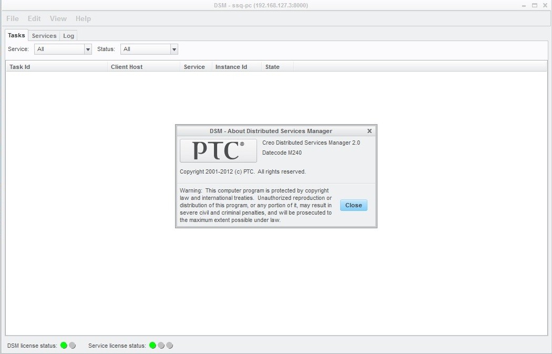Click the 'Service license status:' label
552x354 pixels.
117,346
